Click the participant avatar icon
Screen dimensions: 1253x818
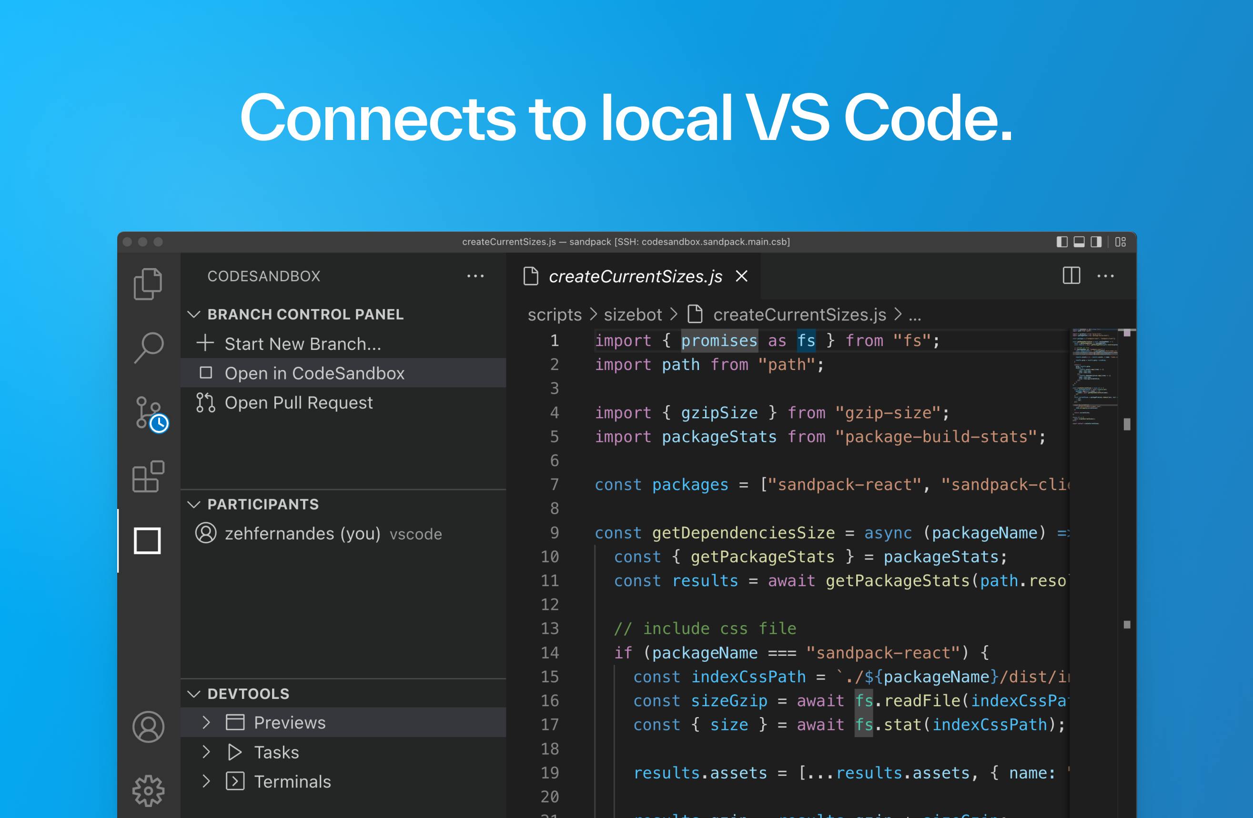coord(206,533)
